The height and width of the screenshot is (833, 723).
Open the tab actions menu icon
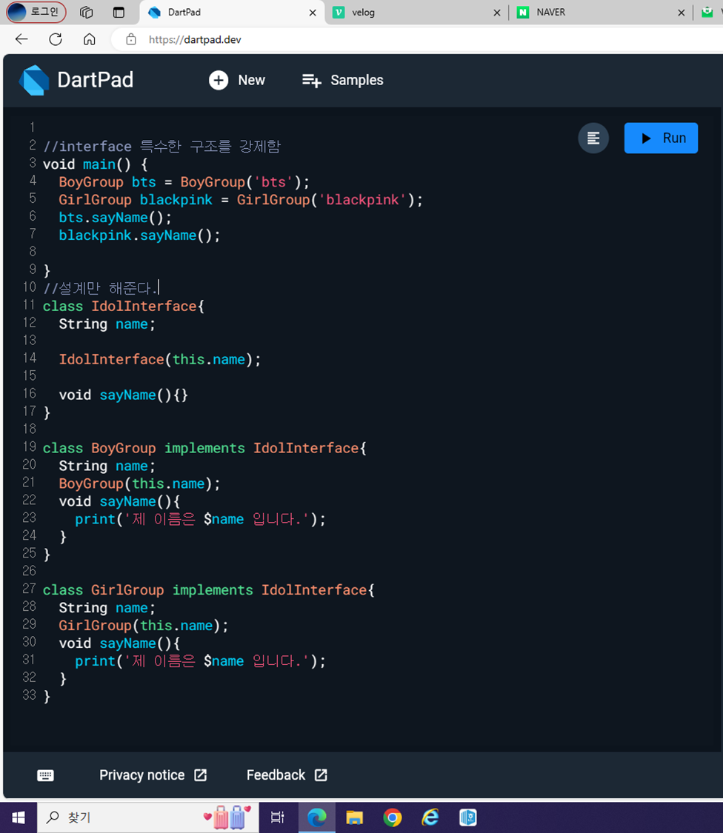[x=119, y=13]
